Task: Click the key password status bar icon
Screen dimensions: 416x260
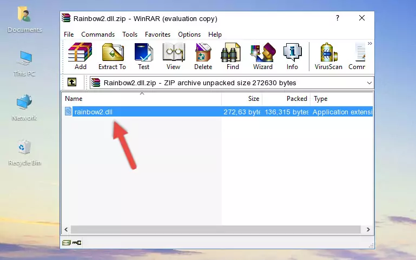Action: click(x=77, y=242)
